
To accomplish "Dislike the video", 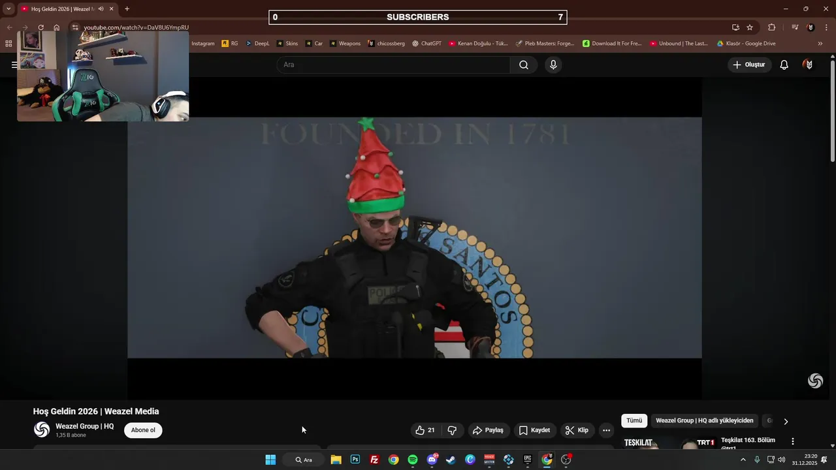I will click(x=452, y=430).
